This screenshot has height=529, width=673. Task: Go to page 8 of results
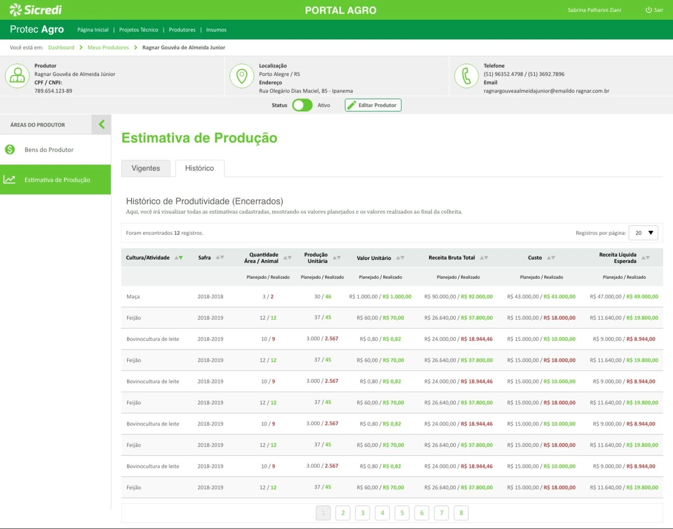tap(461, 513)
